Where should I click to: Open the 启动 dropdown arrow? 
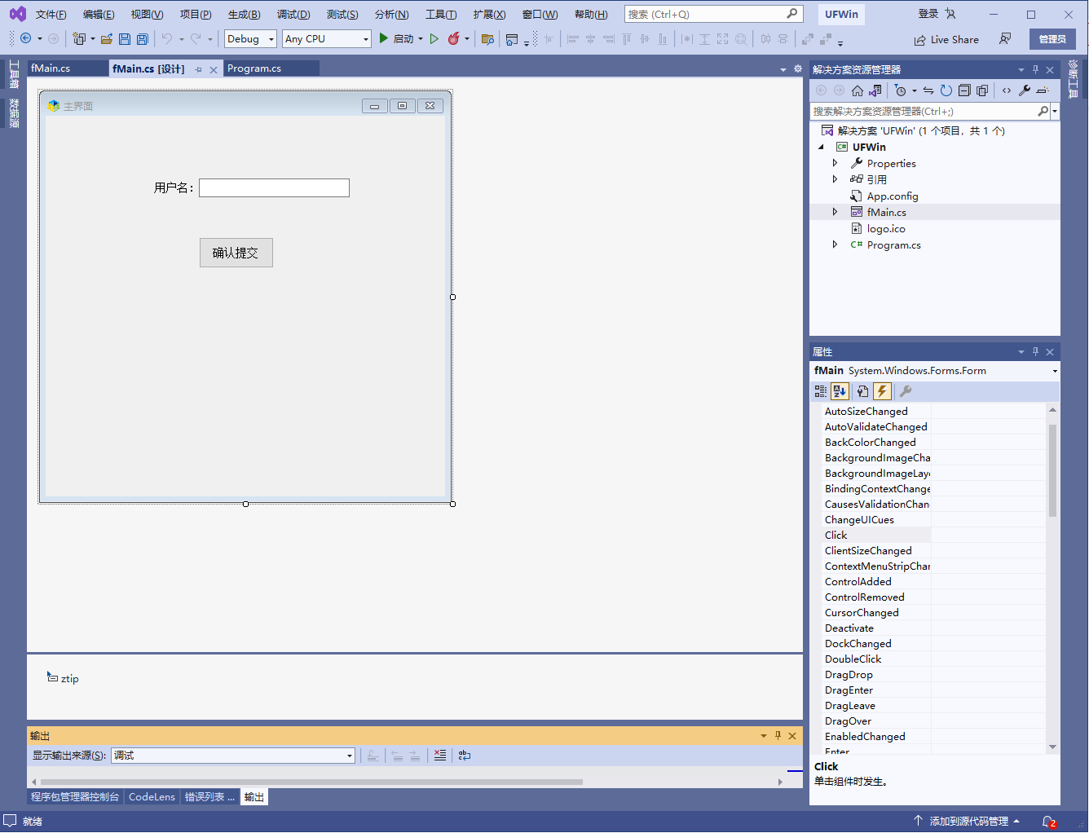pyautogui.click(x=421, y=38)
